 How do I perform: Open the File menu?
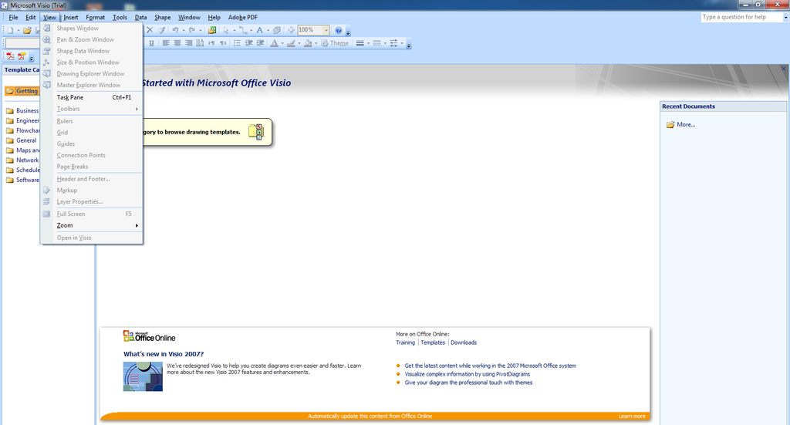13,17
